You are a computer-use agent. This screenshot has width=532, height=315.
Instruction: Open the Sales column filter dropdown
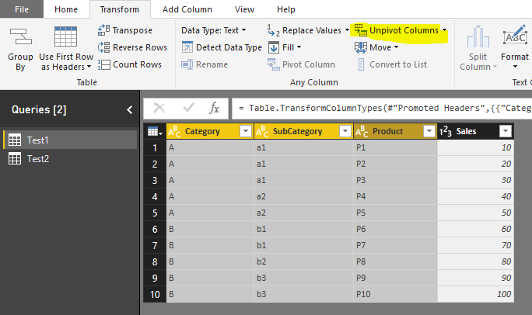[506, 130]
